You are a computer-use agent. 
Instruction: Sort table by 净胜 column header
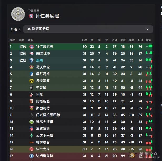click(131, 40)
